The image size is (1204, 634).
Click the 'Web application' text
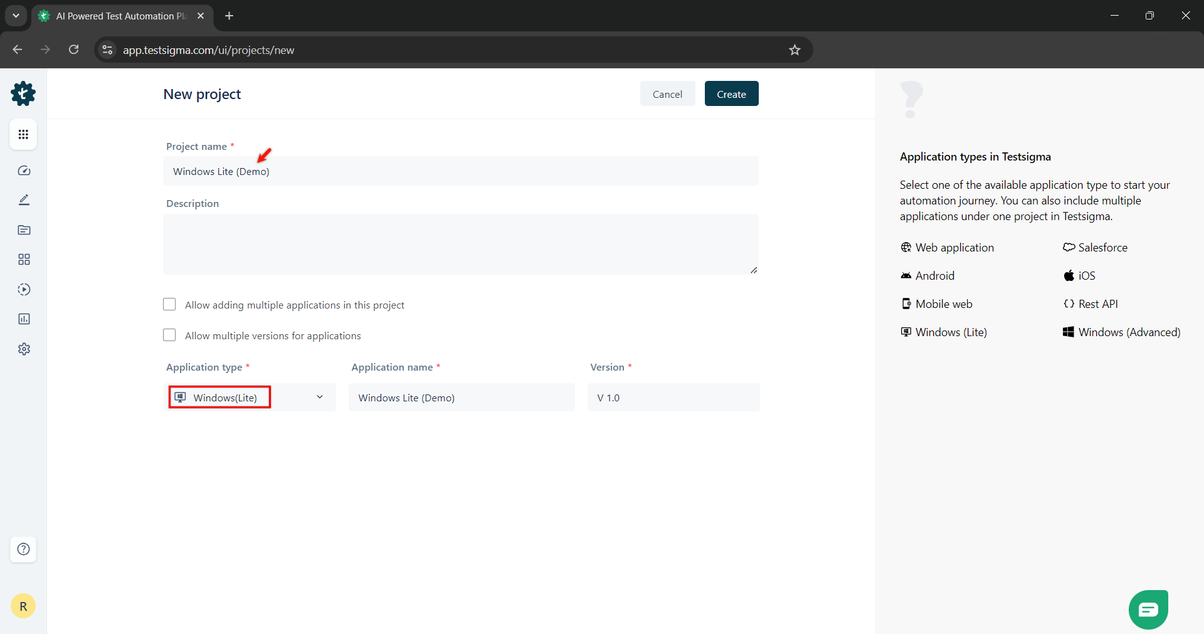954,248
